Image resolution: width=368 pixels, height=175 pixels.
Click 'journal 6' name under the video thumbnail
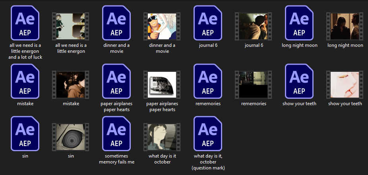pyautogui.click(x=254, y=45)
